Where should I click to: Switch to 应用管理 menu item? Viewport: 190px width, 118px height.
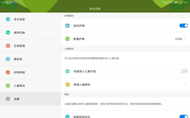click(x=30, y=46)
